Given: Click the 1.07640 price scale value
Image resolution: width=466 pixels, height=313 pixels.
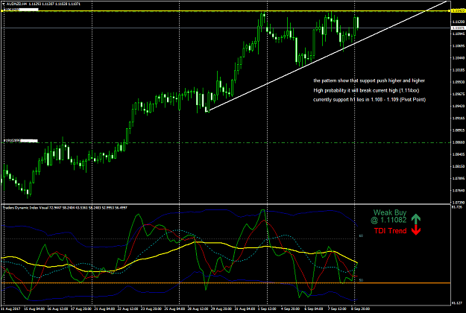Looking at the screenshot, I should pyautogui.click(x=459, y=191).
